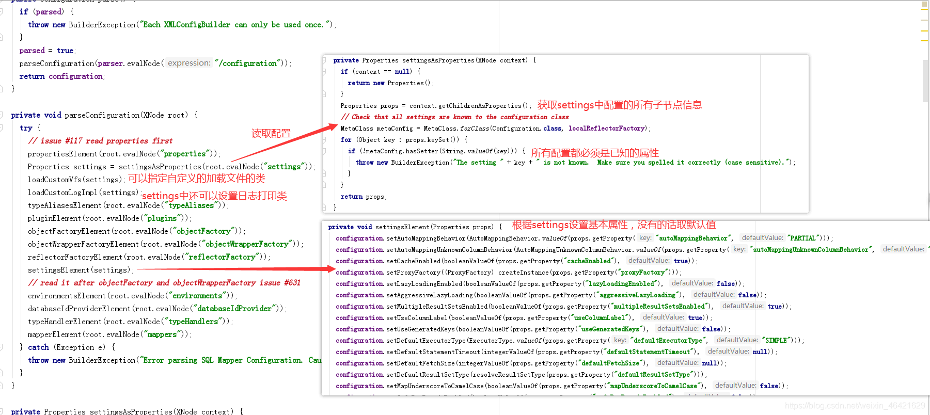The image size is (930, 415).
Task: Click the 'setMapUnderscoreToCamelCase' configuration line
Action: tap(562, 386)
